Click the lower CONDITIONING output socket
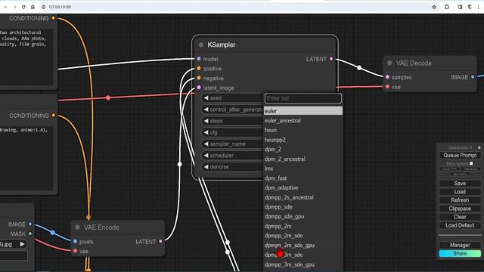 (x=54, y=116)
